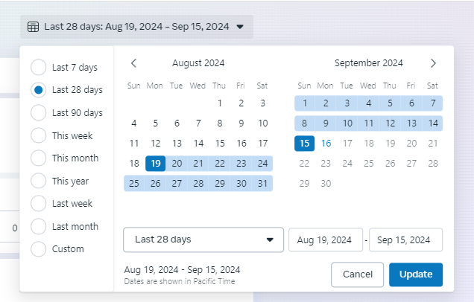Click the Sep 15, 2024 end date field

[405, 240]
